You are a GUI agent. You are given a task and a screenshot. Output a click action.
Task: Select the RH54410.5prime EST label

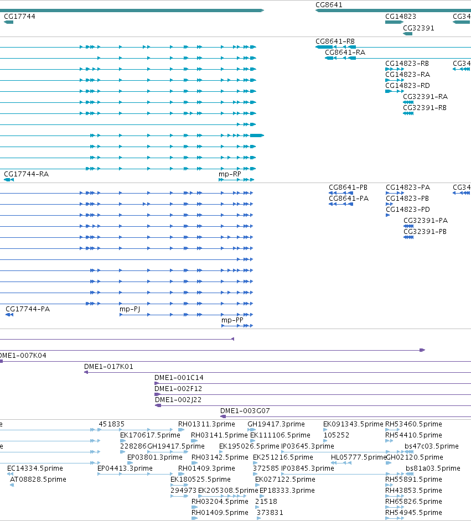(413, 435)
